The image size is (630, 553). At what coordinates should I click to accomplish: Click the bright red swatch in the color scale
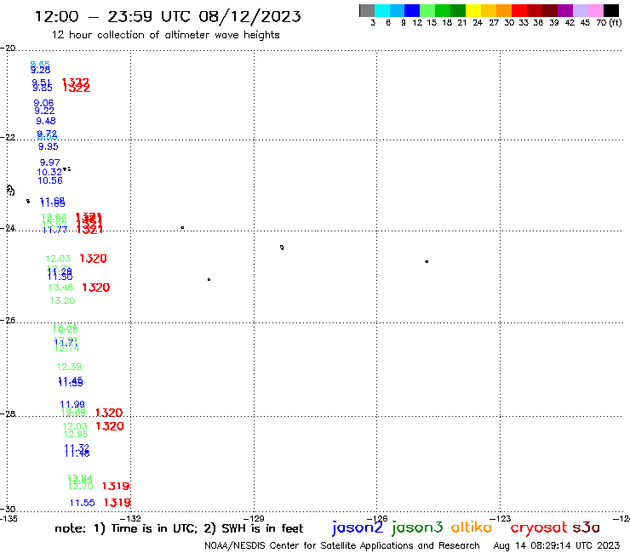(x=519, y=10)
